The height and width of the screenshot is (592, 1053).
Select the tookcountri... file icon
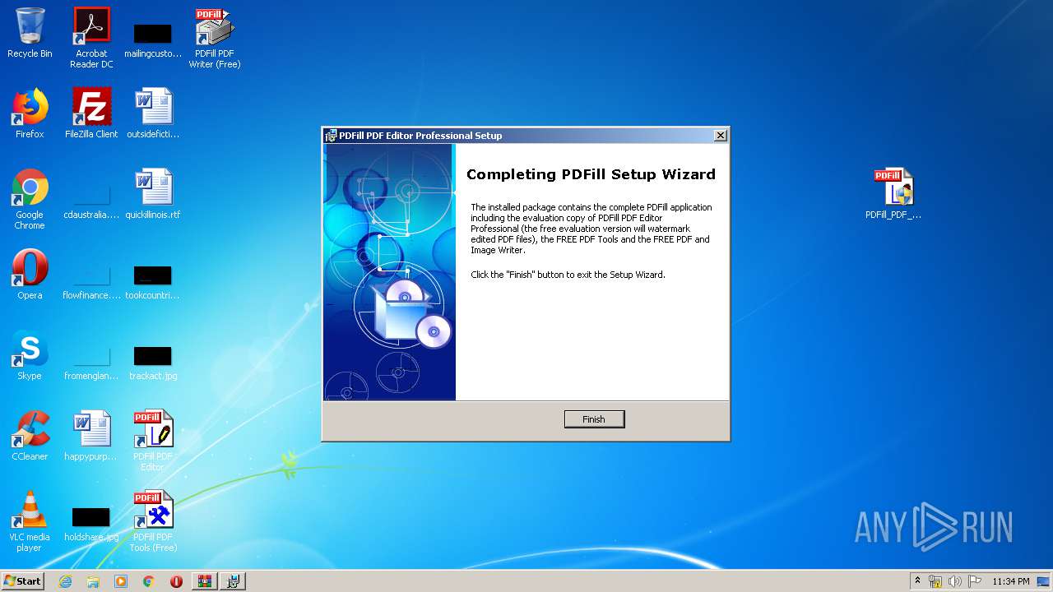pos(153,284)
